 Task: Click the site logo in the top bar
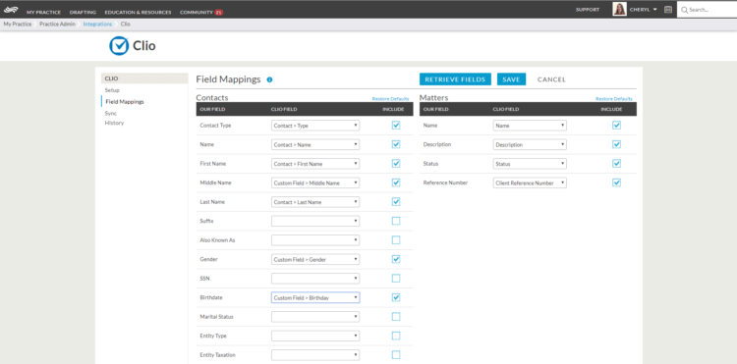pyautogui.click(x=11, y=10)
